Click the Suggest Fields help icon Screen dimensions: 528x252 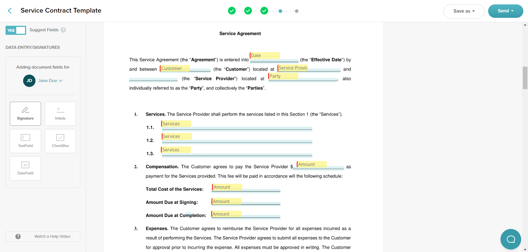(63, 30)
